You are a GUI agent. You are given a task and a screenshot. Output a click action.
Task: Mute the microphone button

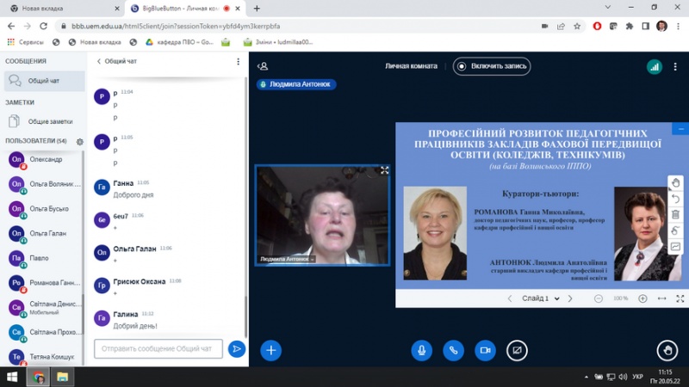[421, 350]
